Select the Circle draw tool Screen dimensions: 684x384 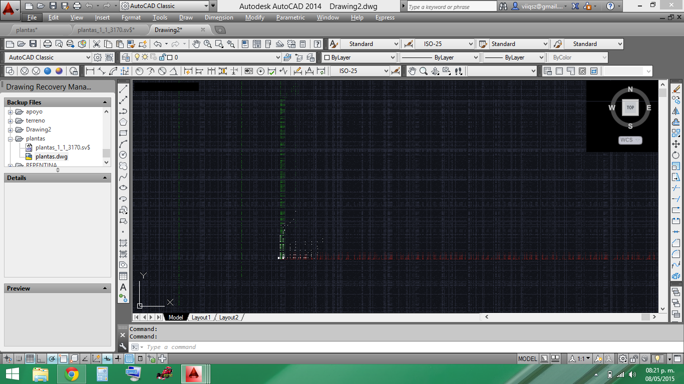pyautogui.click(x=123, y=154)
